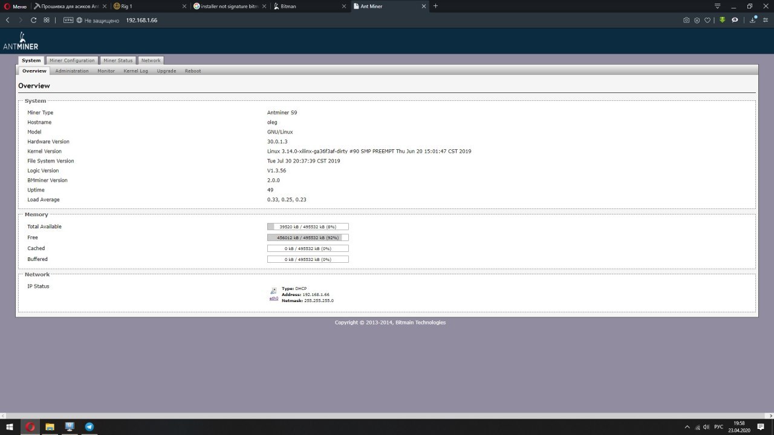The height and width of the screenshot is (435, 774).
Task: Open the Miner Configuration tab
Action: tap(72, 60)
